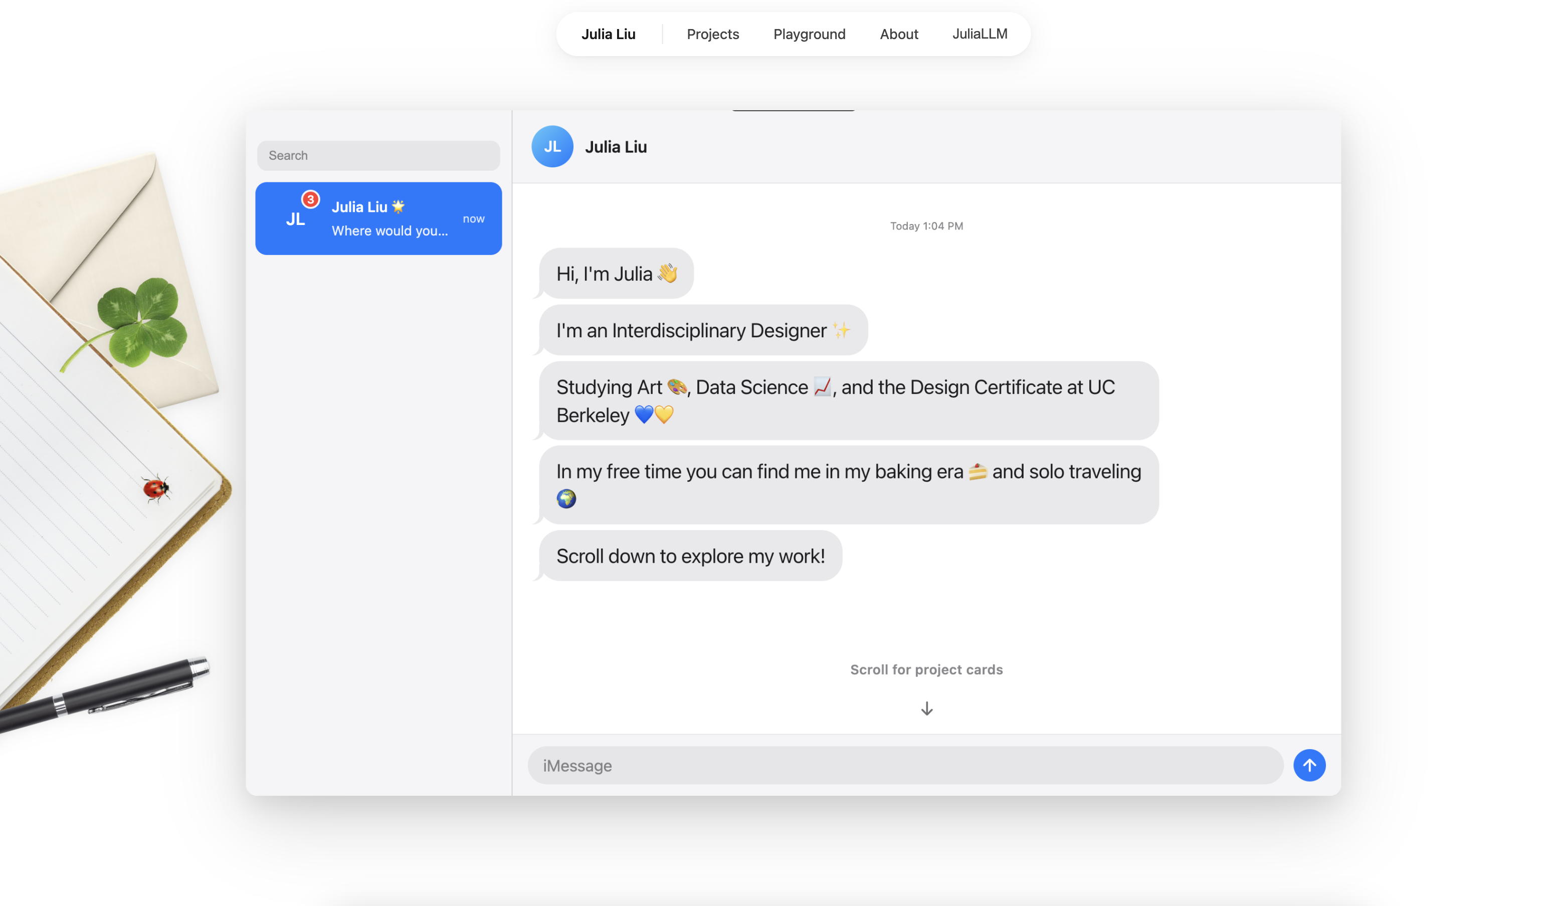Click the Julia Liu name in chat header

(616, 146)
